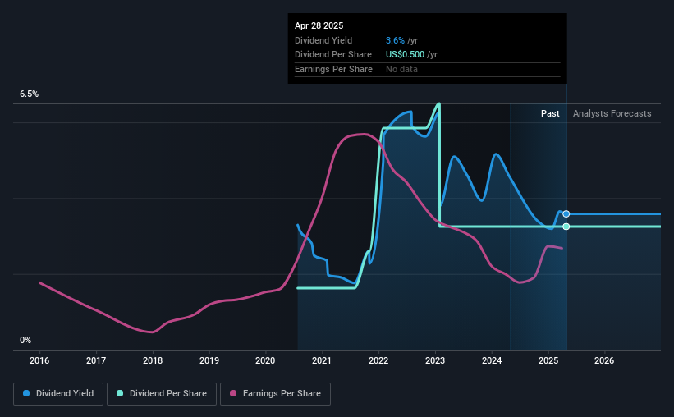This screenshot has height=417, width=674.
Task: Click 'Earnings Per Share' row label in tooltip
Action: pyautogui.click(x=333, y=69)
